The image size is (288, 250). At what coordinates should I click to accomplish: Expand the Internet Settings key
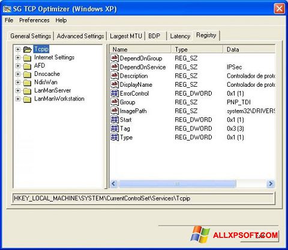pyautogui.click(x=18, y=57)
